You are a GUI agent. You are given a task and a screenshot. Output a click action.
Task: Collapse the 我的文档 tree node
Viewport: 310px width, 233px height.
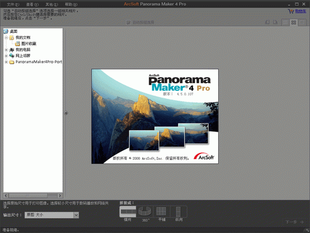[x=6, y=37]
